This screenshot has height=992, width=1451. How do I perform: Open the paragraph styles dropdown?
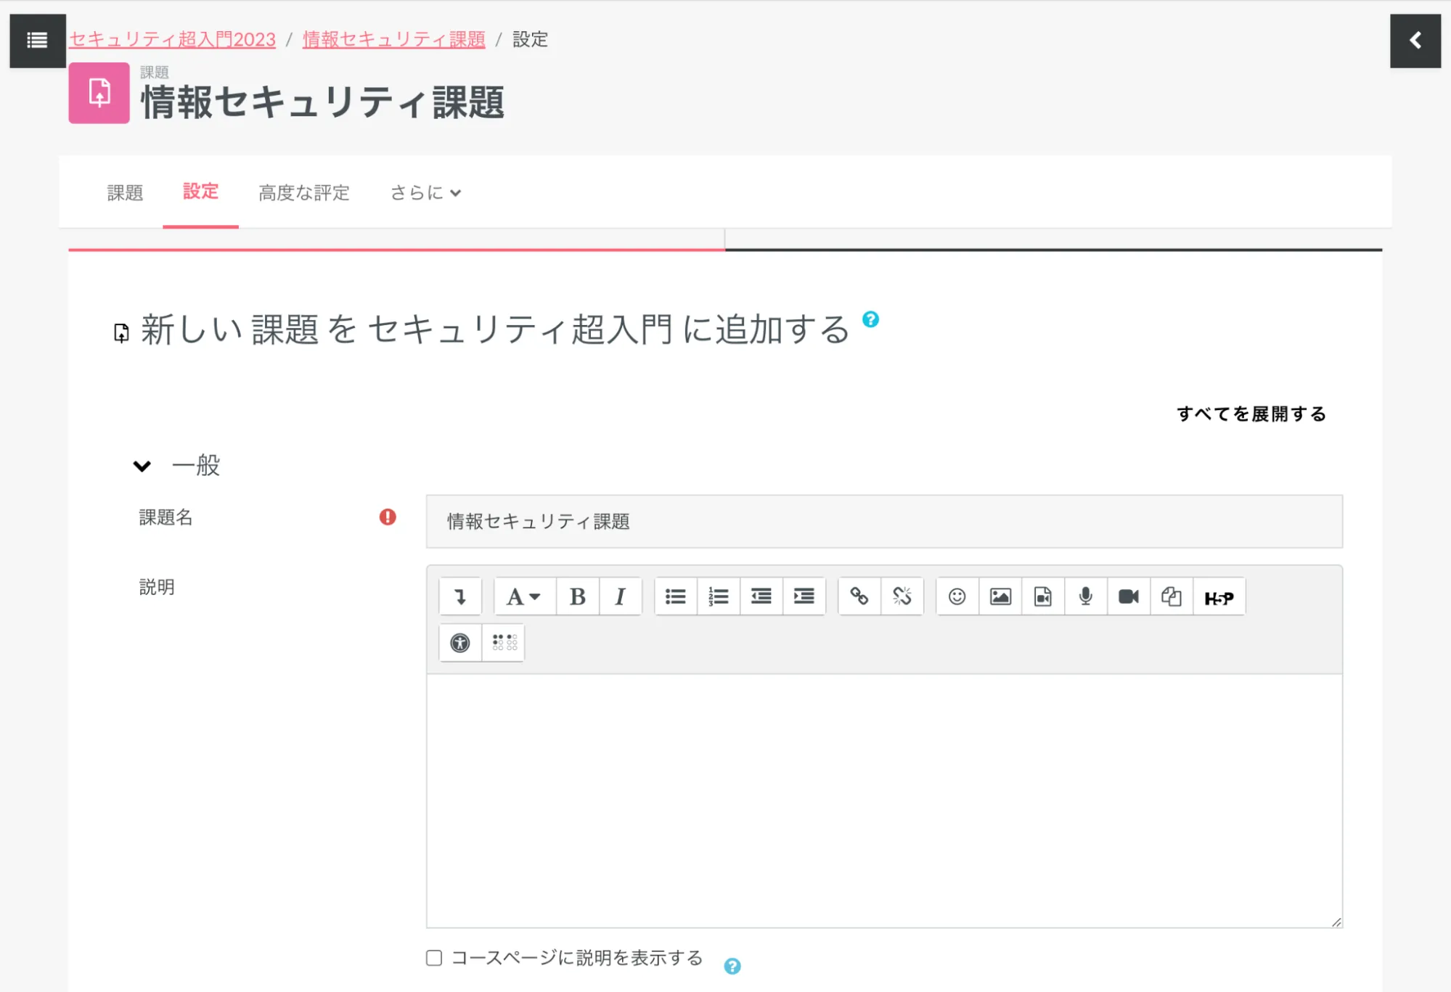[523, 597]
